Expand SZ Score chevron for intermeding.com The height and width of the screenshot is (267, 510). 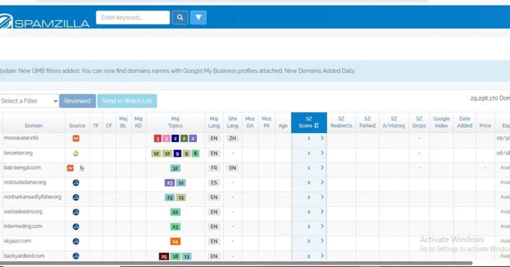tap(322, 226)
